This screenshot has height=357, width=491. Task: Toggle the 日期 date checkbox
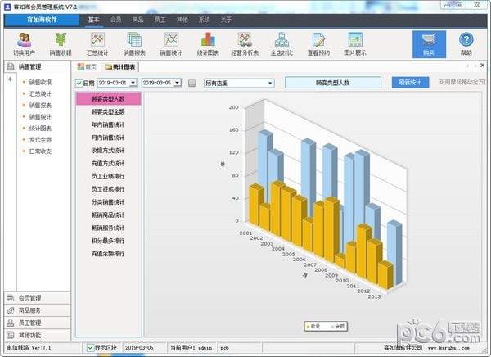[x=79, y=83]
